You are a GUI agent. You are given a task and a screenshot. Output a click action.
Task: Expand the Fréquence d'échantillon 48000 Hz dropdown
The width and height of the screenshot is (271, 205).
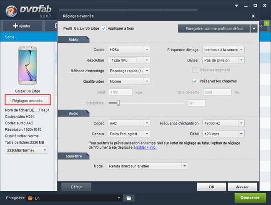click(223, 123)
